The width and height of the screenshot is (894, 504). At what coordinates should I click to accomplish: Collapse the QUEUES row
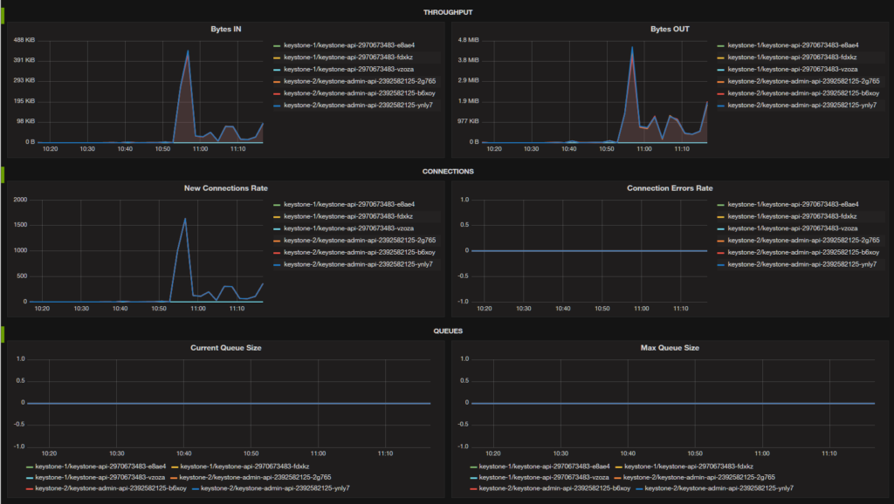click(447, 330)
